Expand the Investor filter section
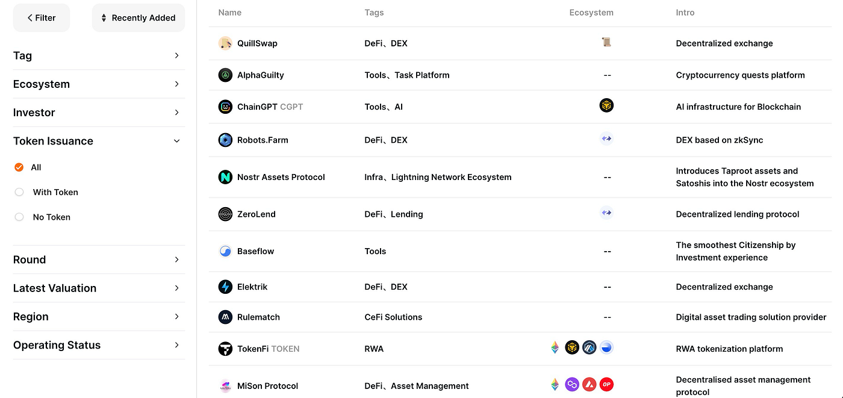 click(x=99, y=113)
